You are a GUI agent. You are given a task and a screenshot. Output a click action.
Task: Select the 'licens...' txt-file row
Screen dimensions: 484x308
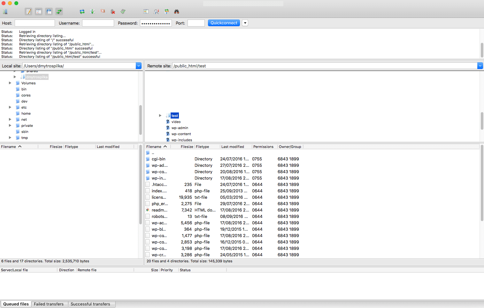point(312,197)
